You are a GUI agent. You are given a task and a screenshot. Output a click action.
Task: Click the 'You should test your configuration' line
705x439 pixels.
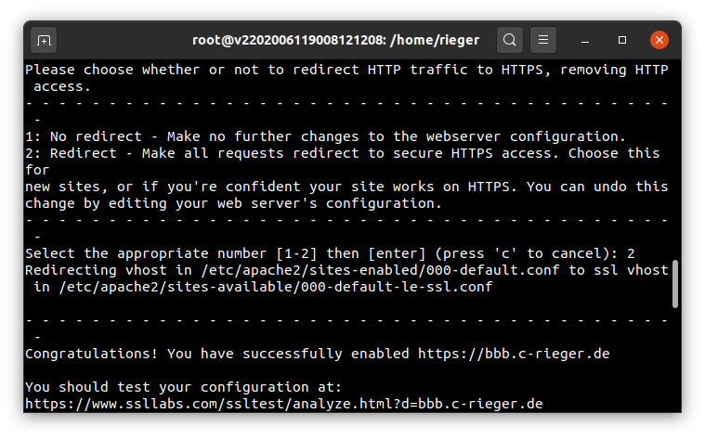(183, 387)
